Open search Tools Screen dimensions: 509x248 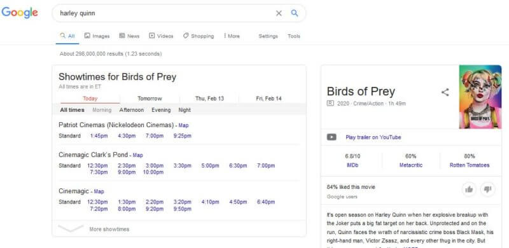click(x=294, y=36)
